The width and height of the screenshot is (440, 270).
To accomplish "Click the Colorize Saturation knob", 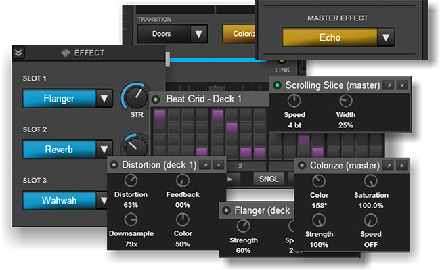I will 371,181.
